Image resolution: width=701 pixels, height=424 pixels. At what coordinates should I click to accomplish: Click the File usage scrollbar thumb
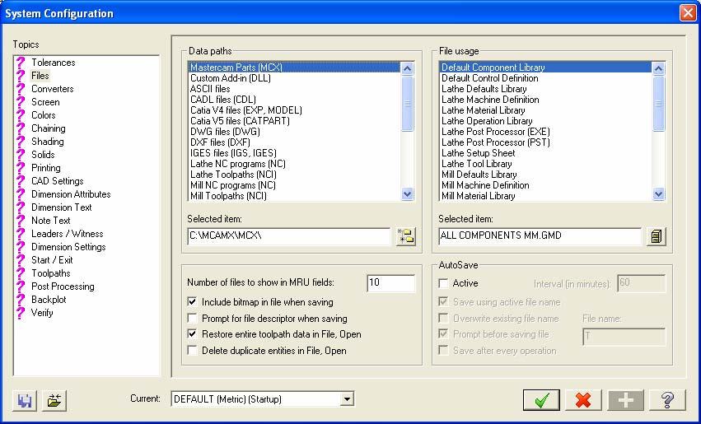coord(658,103)
